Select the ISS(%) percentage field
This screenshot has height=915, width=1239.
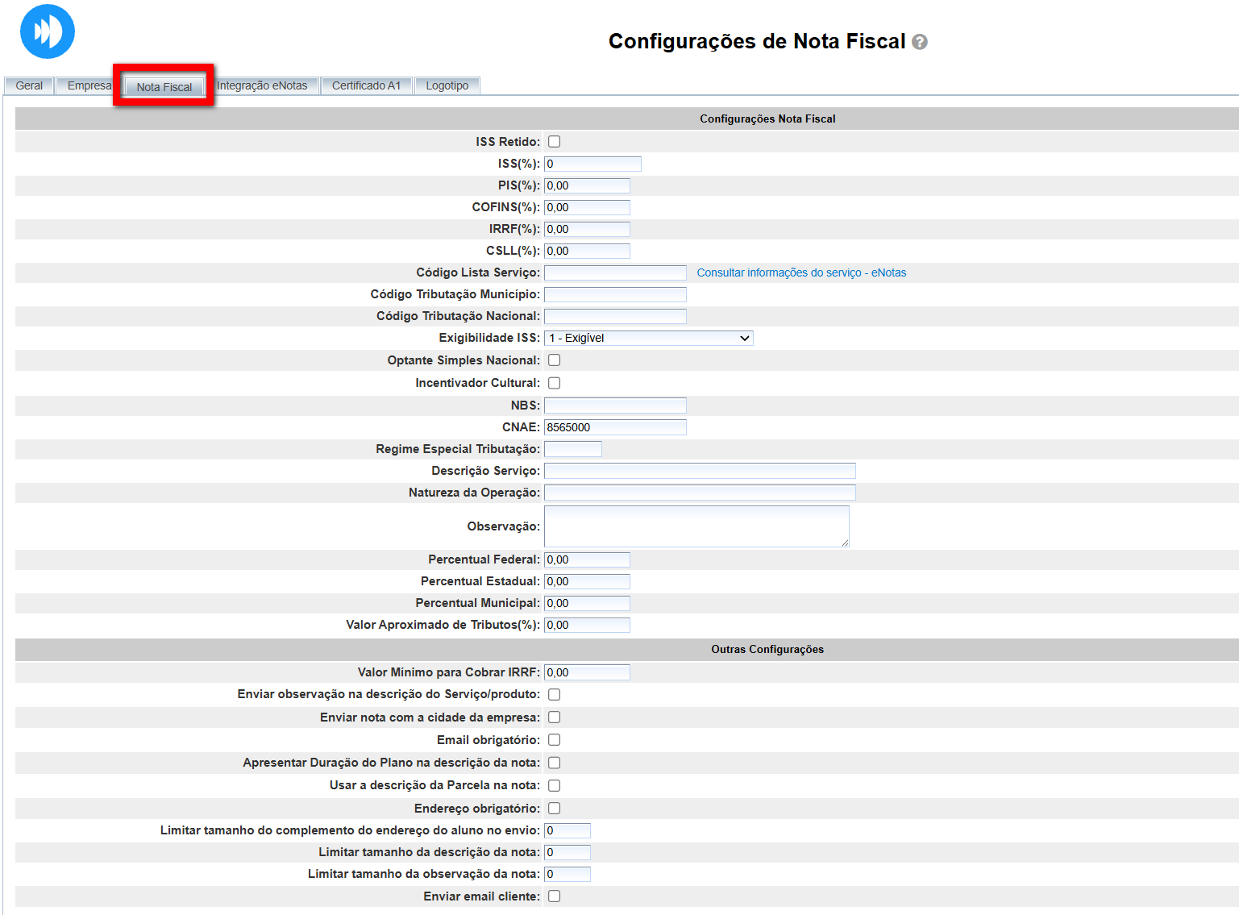pos(592,164)
